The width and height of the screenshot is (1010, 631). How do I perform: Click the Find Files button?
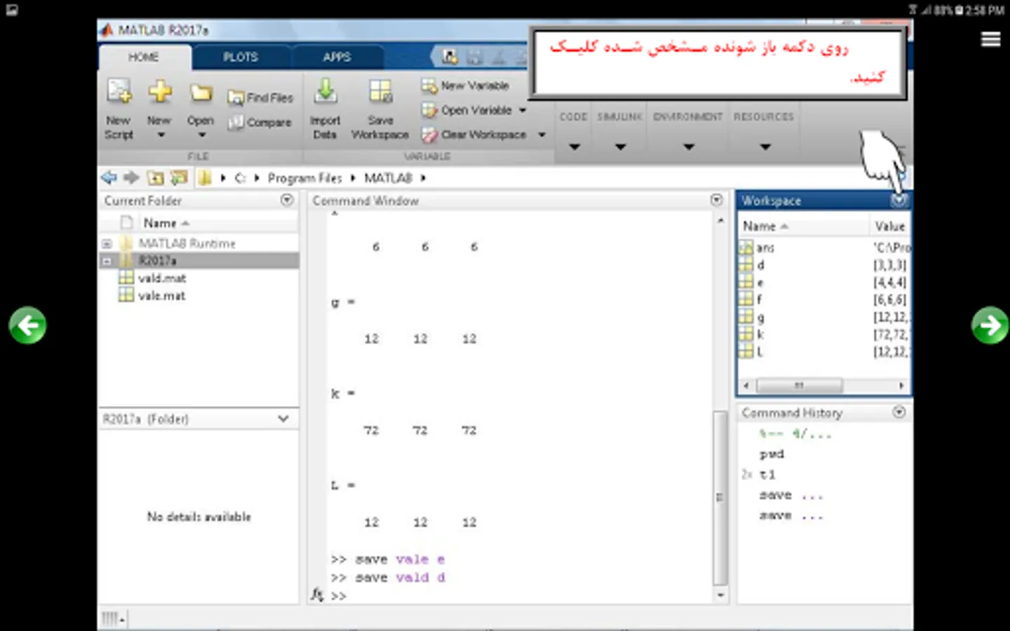point(260,98)
